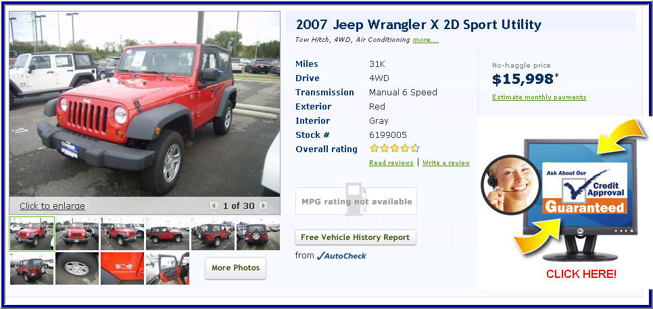Open the Free Vehicle History Report
Viewport: 653px width, 309px height.
(x=356, y=237)
